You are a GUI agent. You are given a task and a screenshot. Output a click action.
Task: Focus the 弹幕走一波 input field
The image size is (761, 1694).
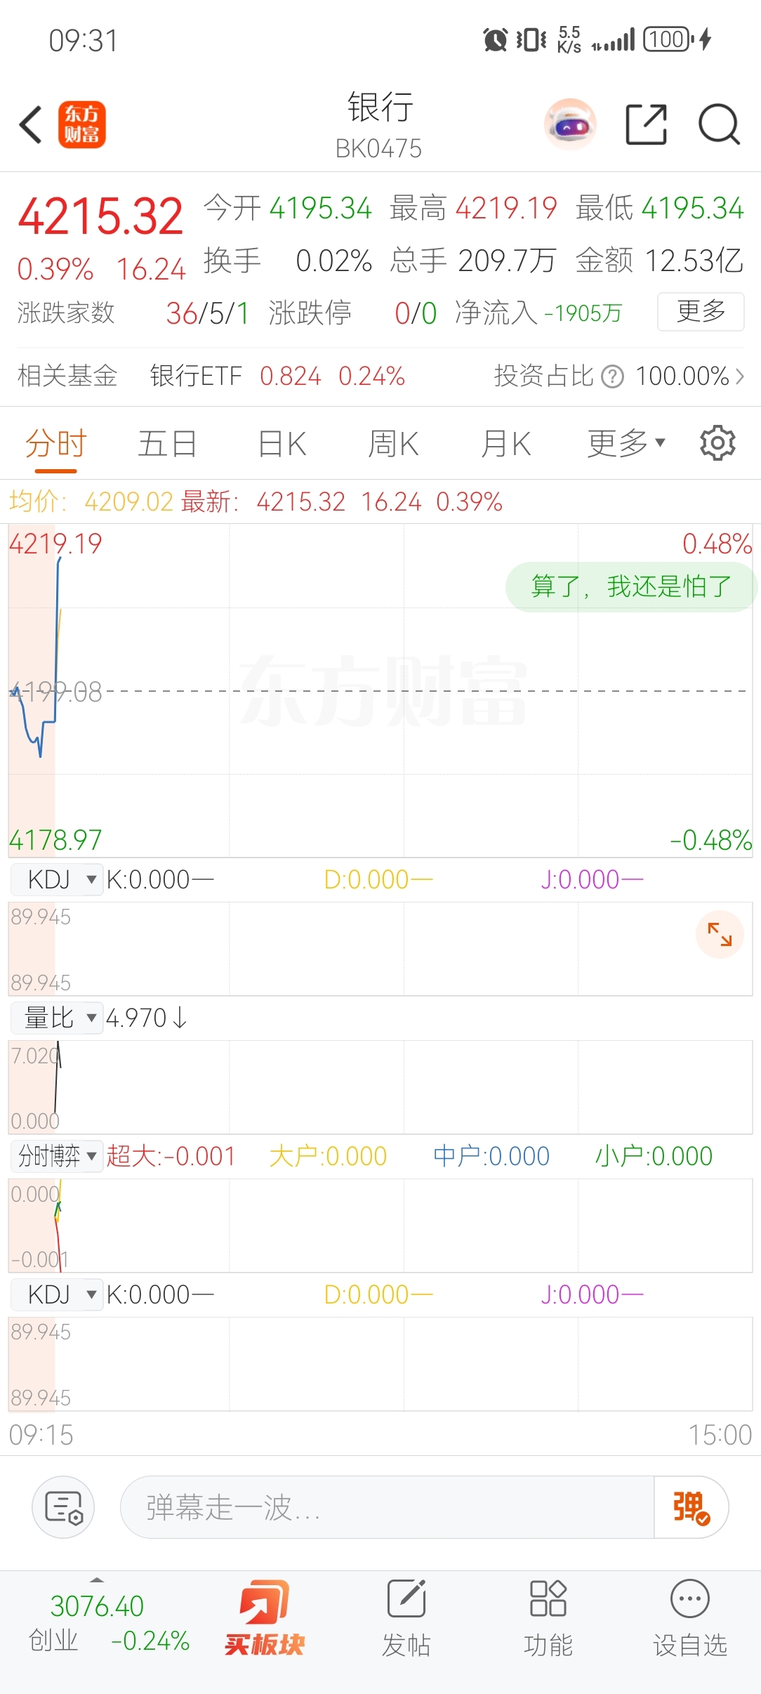[388, 1507]
